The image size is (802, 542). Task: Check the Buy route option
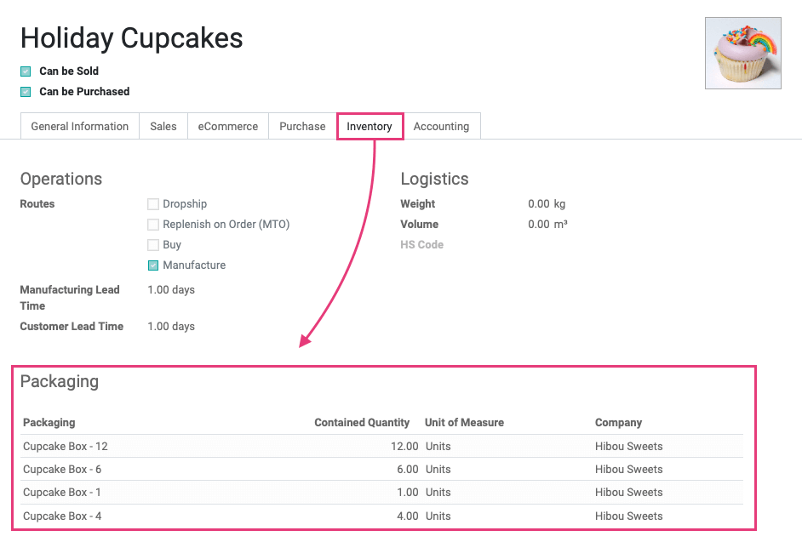click(x=153, y=245)
